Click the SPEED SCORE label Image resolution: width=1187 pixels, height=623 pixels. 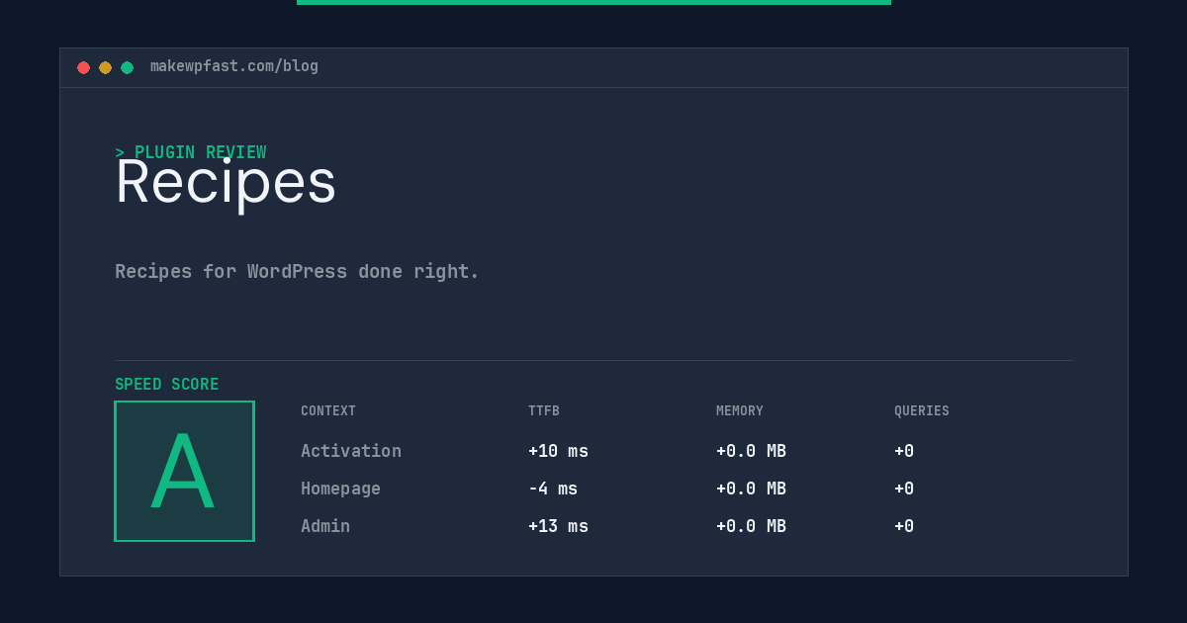tap(167, 384)
